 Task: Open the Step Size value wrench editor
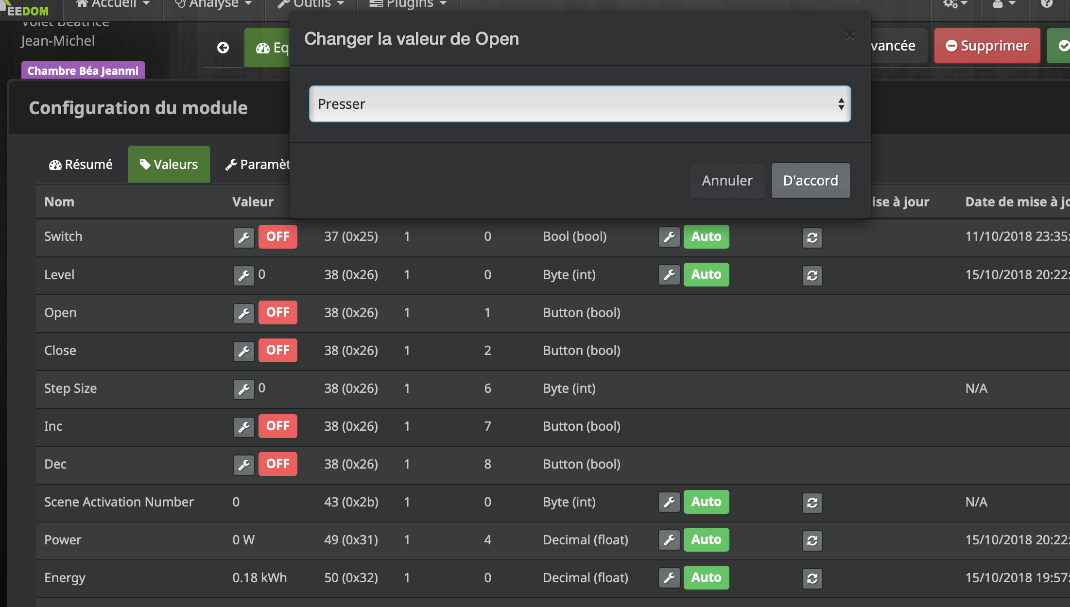(x=244, y=389)
